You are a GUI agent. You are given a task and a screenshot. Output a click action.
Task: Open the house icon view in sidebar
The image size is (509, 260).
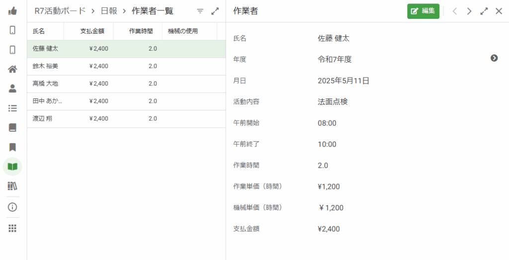12,69
